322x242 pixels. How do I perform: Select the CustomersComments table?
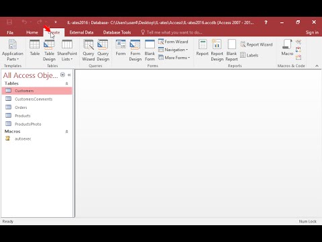pyautogui.click(x=37, y=99)
